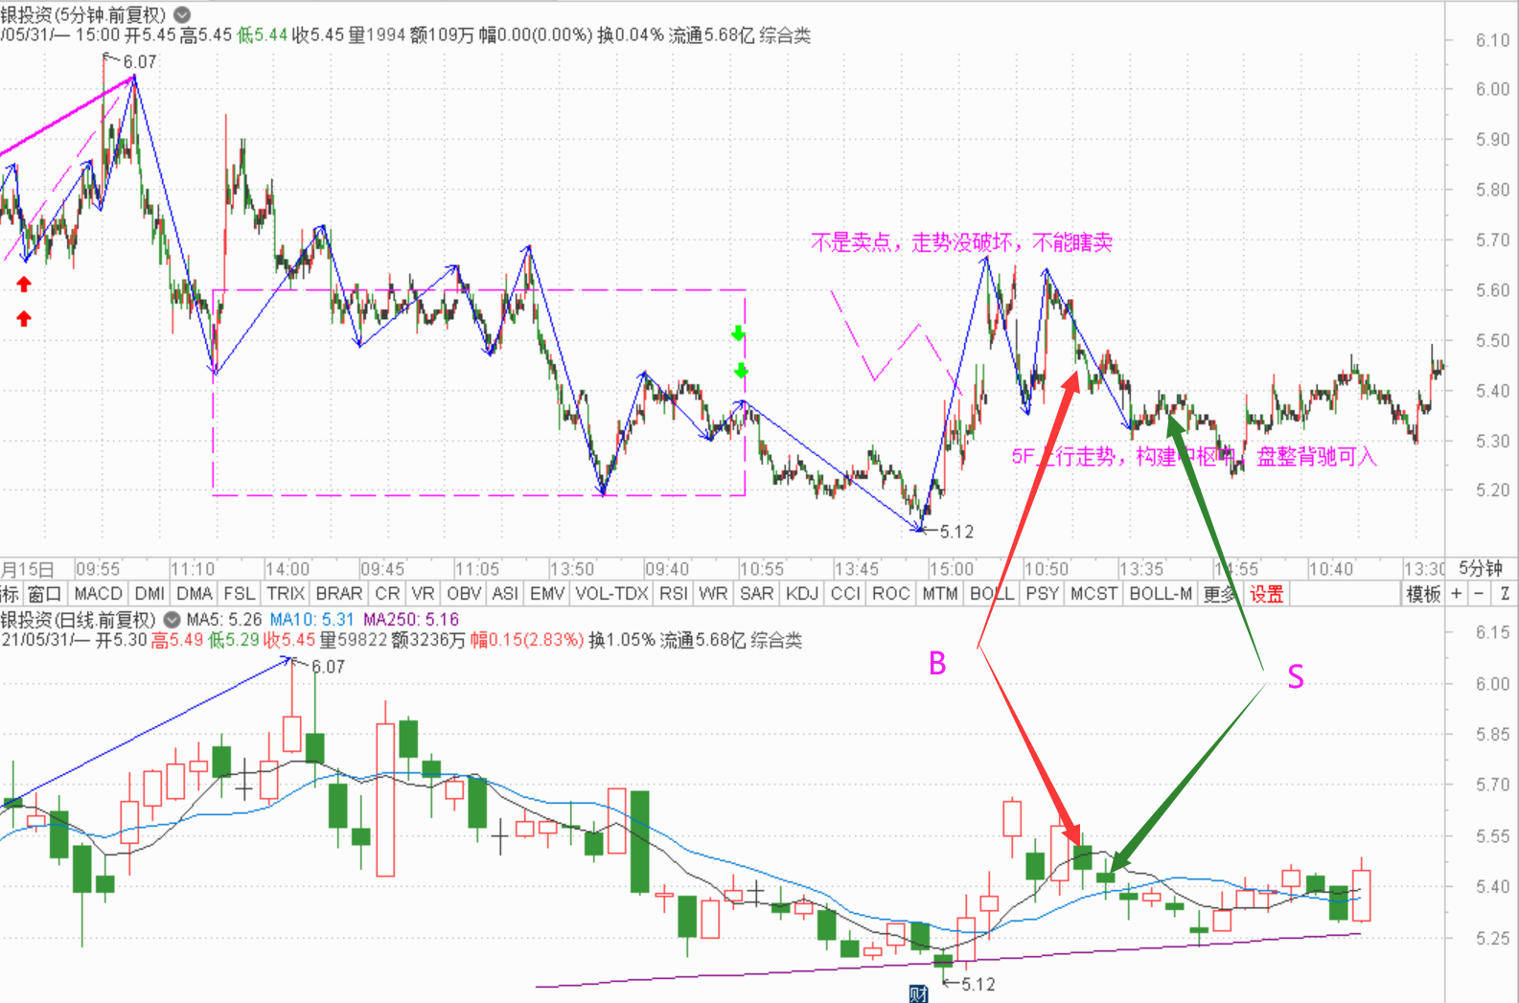Click the minus zoom-out button
Screen dimensions: 1519x1003
pos(1480,594)
